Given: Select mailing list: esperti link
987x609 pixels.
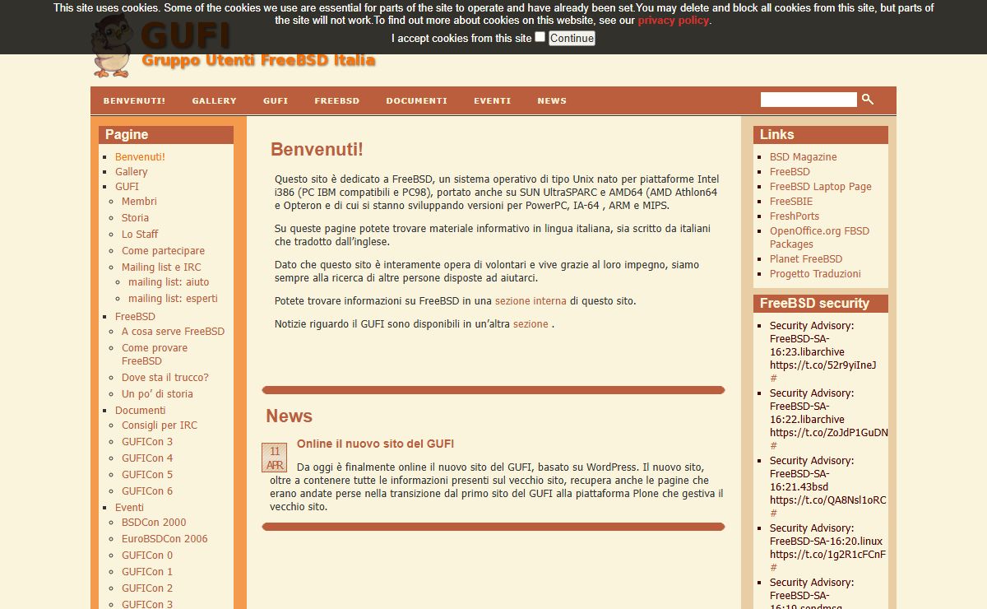Looking at the screenshot, I should coord(173,299).
